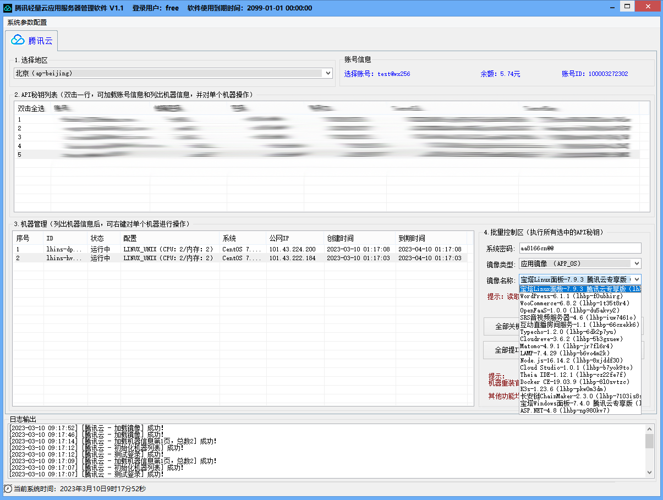
Task: Choose 宝塔Windows面板-7.4.0 image option
Action: point(580,403)
